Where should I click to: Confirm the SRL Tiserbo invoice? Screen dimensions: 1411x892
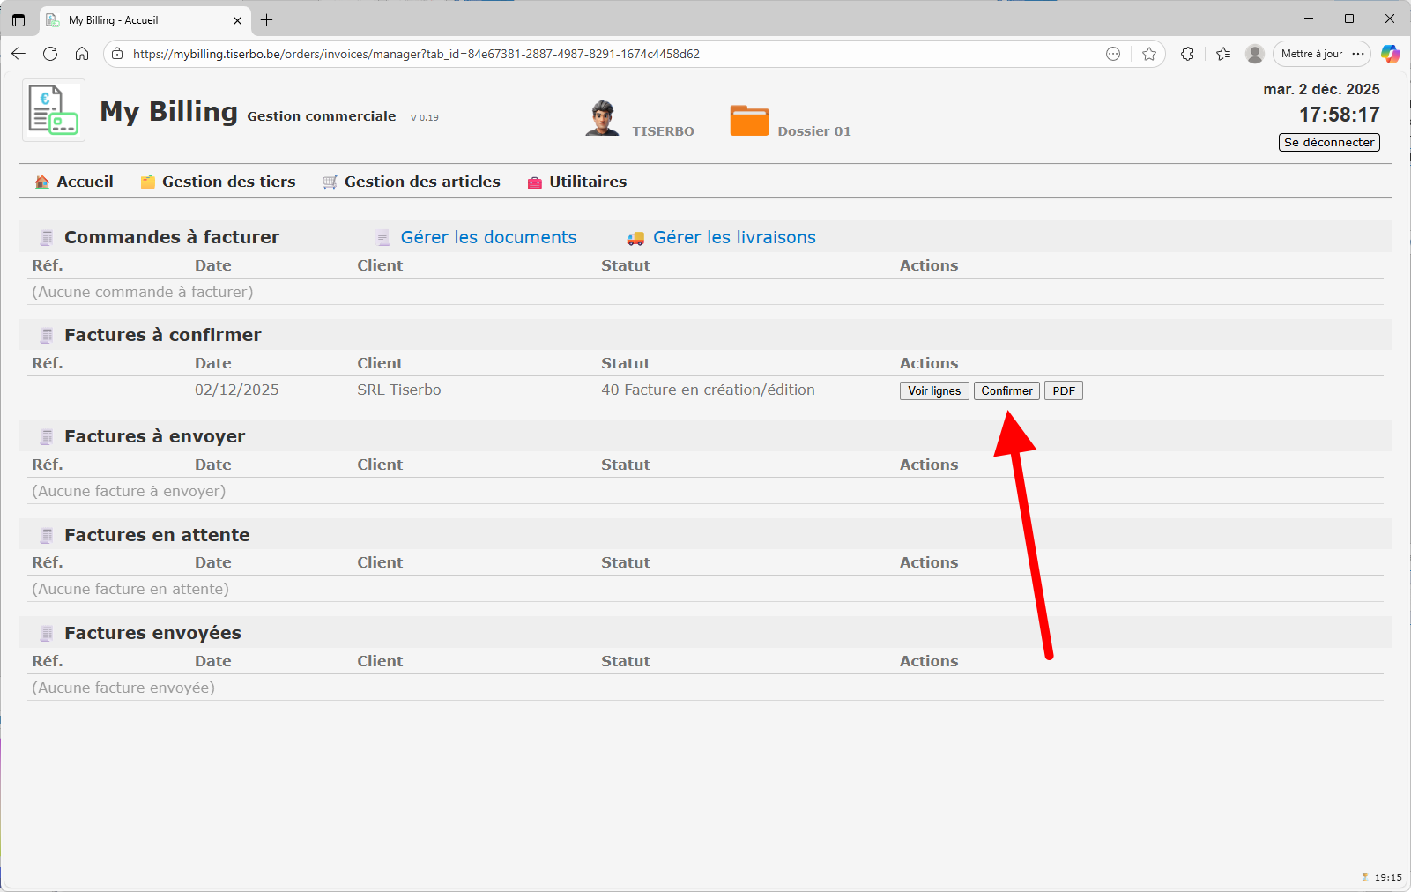(x=1006, y=390)
